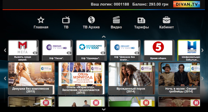Go to Главная menu label

point(41,27)
